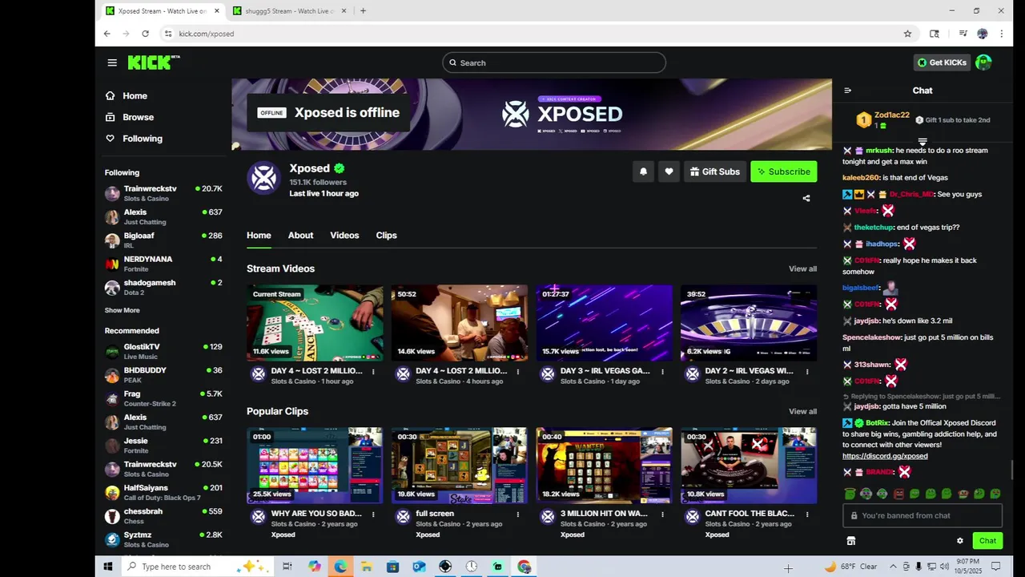Click the Xposed Discord link in chat

[885, 456]
